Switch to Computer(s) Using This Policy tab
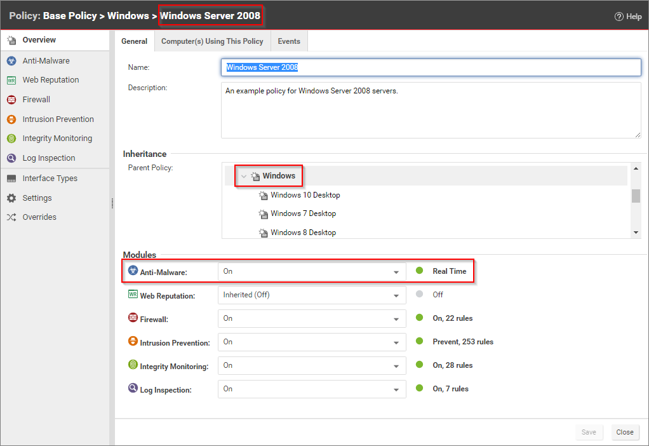Image resolution: width=649 pixels, height=446 pixels. (212, 41)
